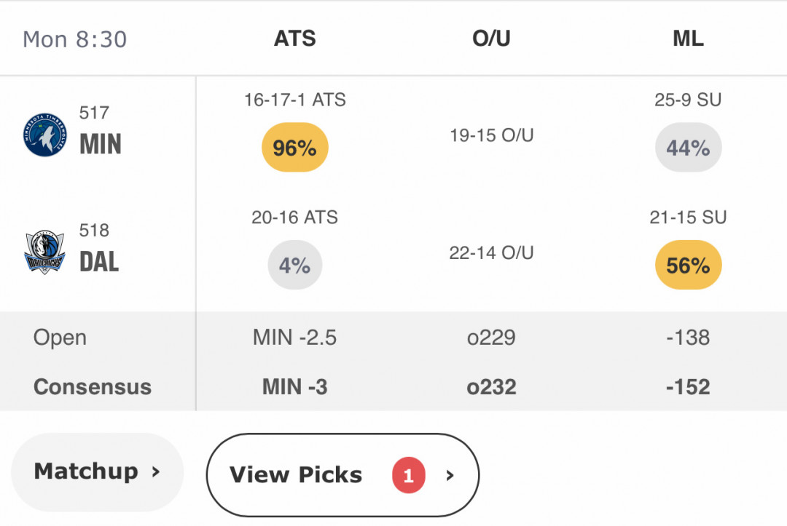Click the DAL team abbreviation

pos(99,261)
